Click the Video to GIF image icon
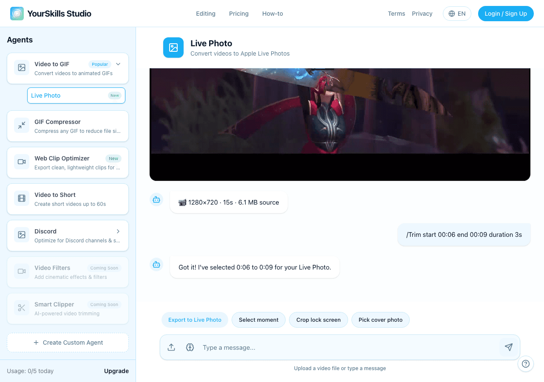544x382 pixels. click(22, 67)
